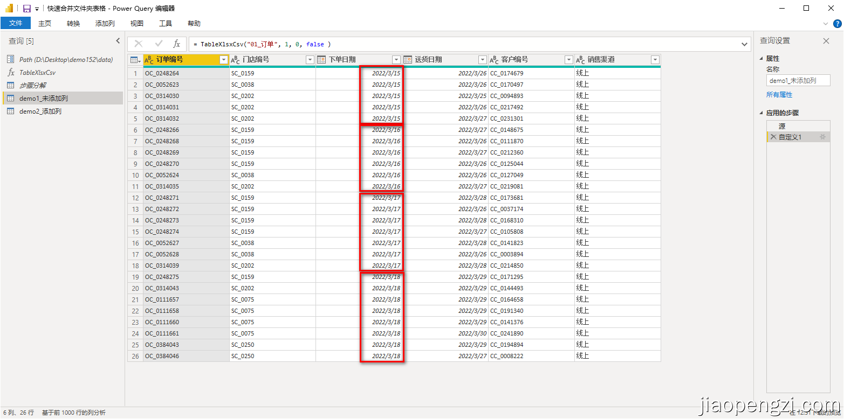Open the 文件 menu tab
Image resolution: width=844 pixels, height=419 pixels.
[16, 23]
